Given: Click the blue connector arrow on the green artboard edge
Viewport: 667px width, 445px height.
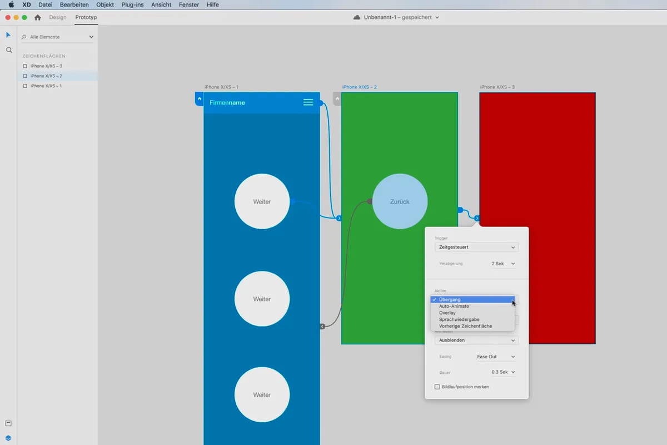Looking at the screenshot, I should (x=339, y=219).
